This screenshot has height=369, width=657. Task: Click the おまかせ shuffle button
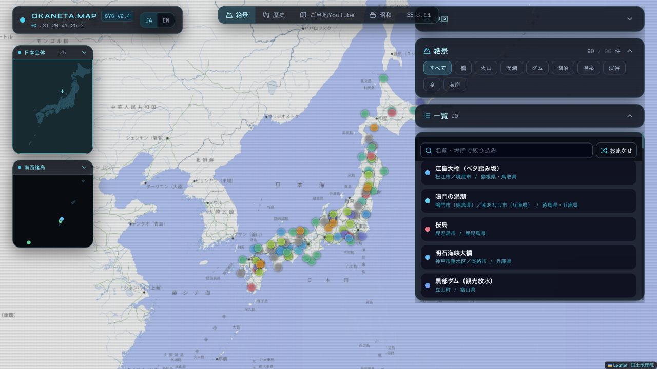click(x=616, y=150)
